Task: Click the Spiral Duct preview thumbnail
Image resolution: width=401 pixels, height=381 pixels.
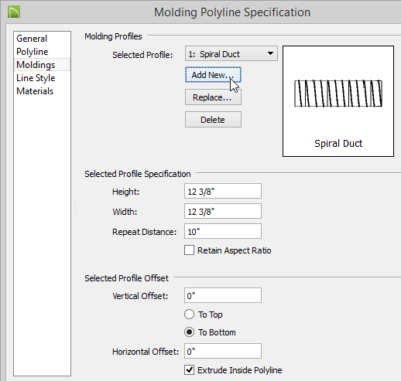Action: (338, 101)
